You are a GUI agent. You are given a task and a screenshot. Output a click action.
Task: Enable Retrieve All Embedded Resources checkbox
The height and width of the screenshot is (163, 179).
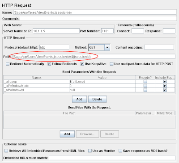[x=6, y=150]
